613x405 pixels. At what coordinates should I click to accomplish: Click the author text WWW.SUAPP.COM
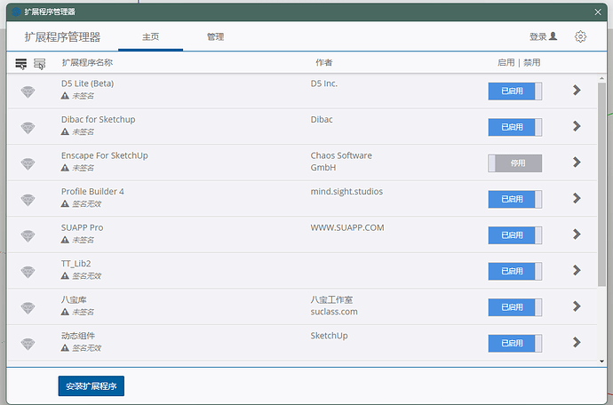(x=347, y=227)
